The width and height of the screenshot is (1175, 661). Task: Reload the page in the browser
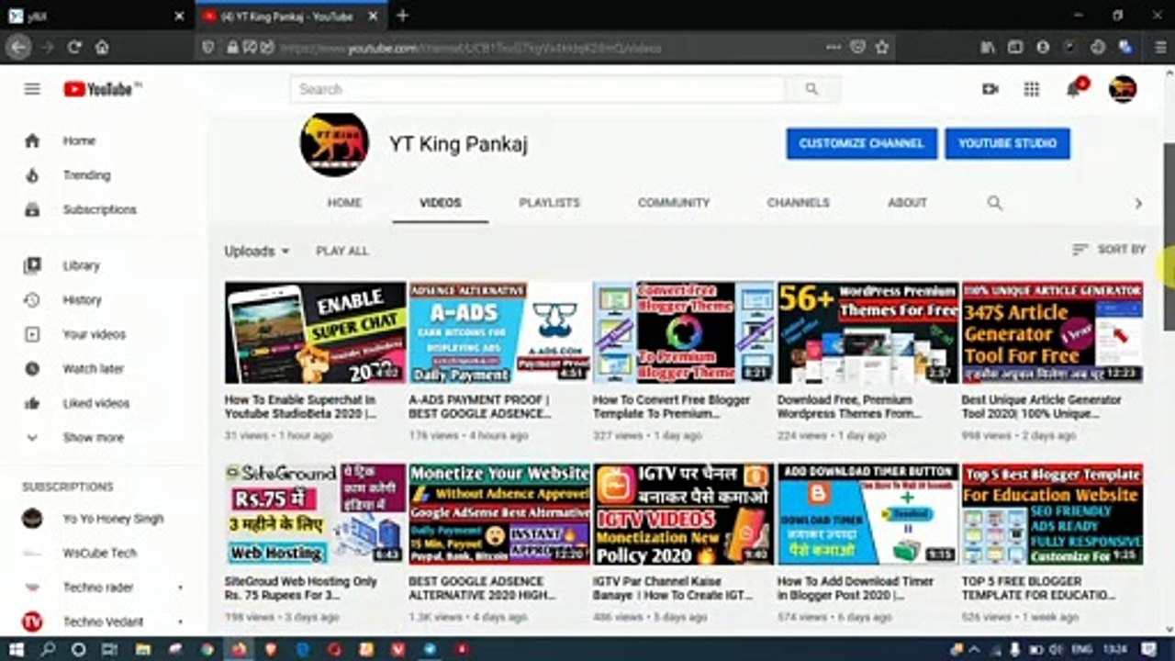(x=74, y=47)
